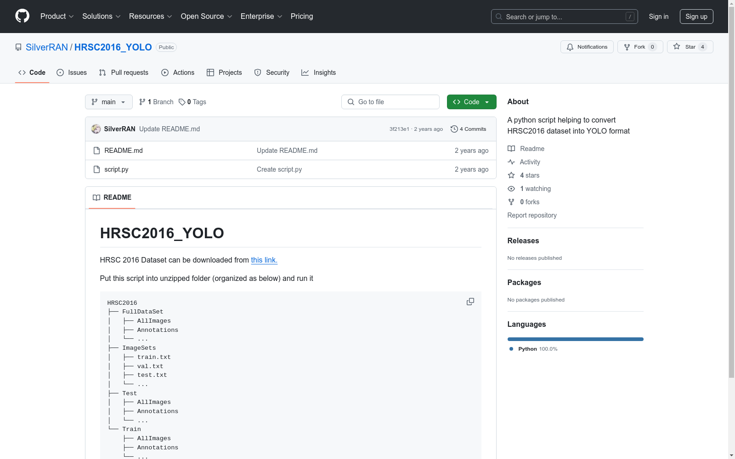Click the repository icon beside SilverRAN
This screenshot has height=459, width=735.
[18, 47]
